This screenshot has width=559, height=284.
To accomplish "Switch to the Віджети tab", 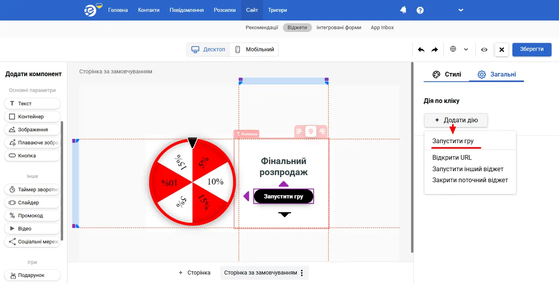I will click(297, 27).
